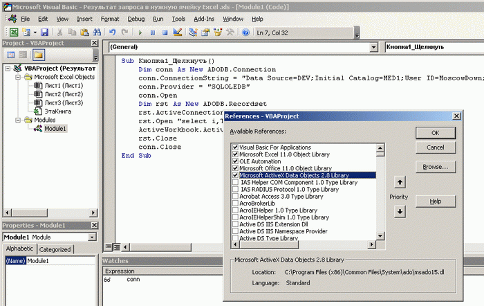Check IAS RADIUS Protocol 1.0 Type Library
The height and width of the screenshot is (306, 484).
[235, 189]
